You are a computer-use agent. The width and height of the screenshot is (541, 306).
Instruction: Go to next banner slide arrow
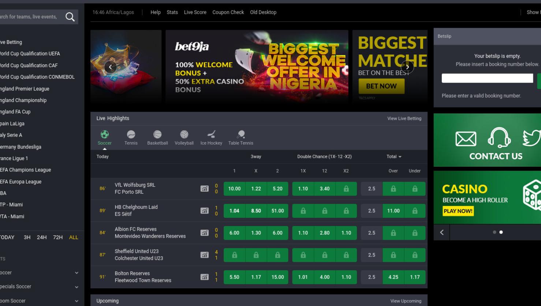pyautogui.click(x=407, y=67)
